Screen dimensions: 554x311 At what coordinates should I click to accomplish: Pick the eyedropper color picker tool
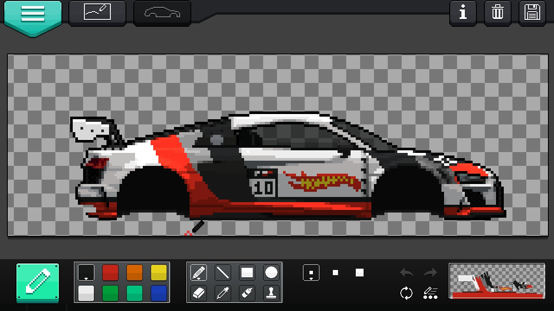(223, 293)
